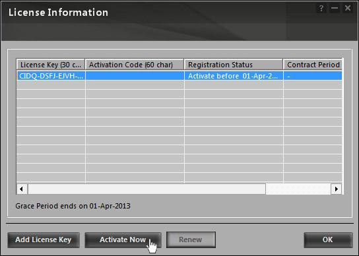Confirm with the OK button
359x256 pixels.
click(x=328, y=240)
